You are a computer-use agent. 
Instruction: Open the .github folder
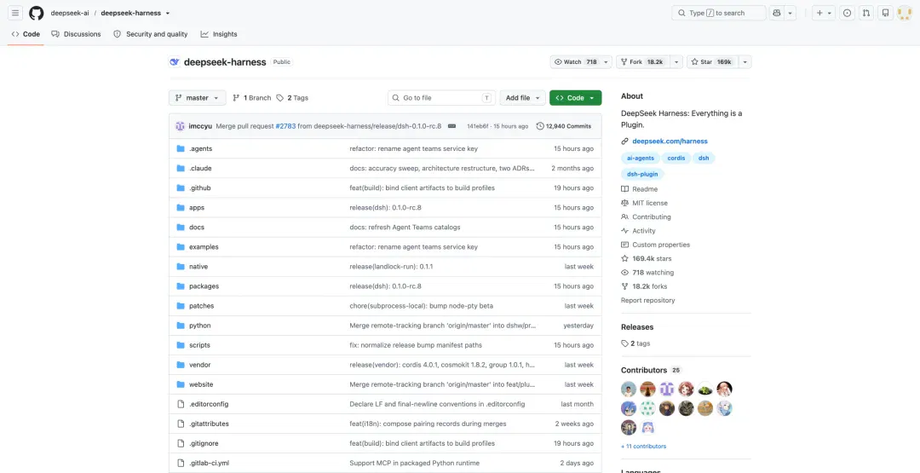click(199, 187)
